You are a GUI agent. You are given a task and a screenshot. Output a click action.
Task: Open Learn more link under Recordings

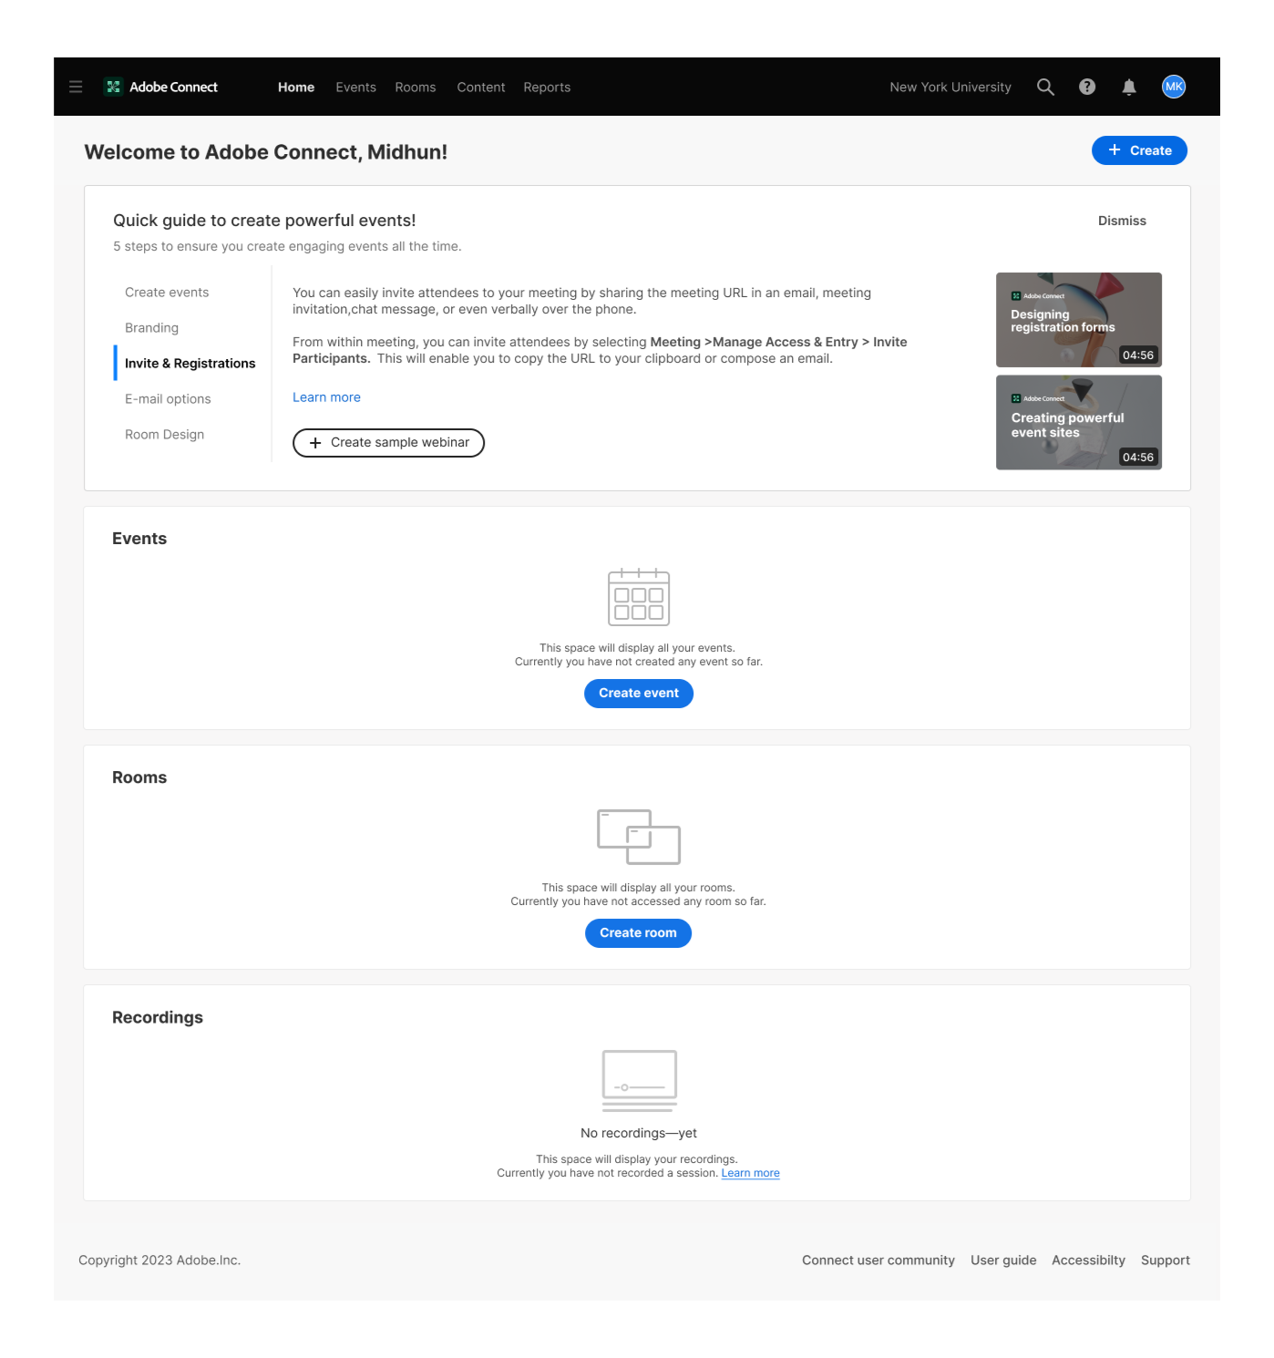(751, 1174)
